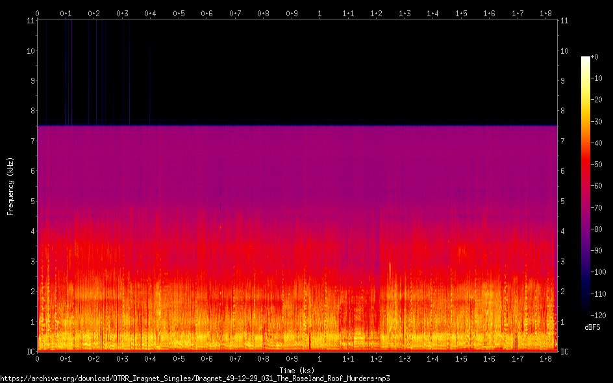Click the DC label on the left frequency axis
This screenshot has height=383, width=613.
[x=31, y=352]
